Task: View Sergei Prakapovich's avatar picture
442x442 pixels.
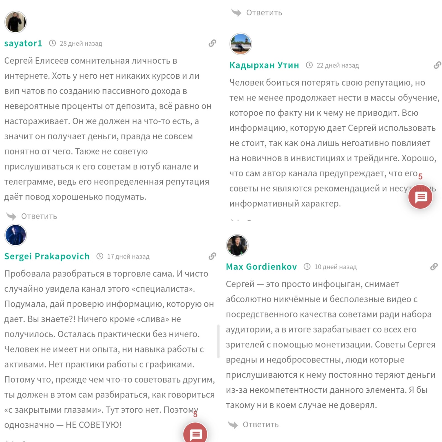Action: pos(16,235)
